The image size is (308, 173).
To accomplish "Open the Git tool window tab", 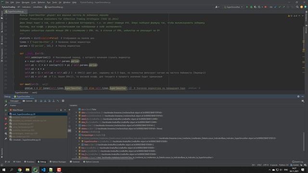I will [8, 162].
